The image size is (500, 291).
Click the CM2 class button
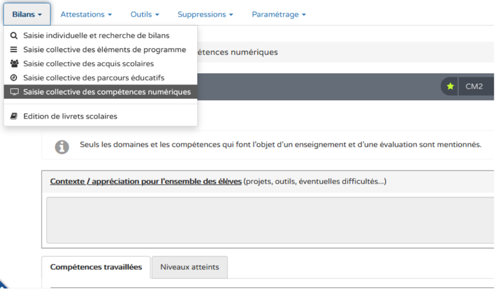tap(474, 87)
